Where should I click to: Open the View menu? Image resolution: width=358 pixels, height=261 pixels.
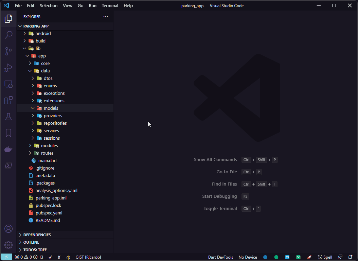[68, 5]
